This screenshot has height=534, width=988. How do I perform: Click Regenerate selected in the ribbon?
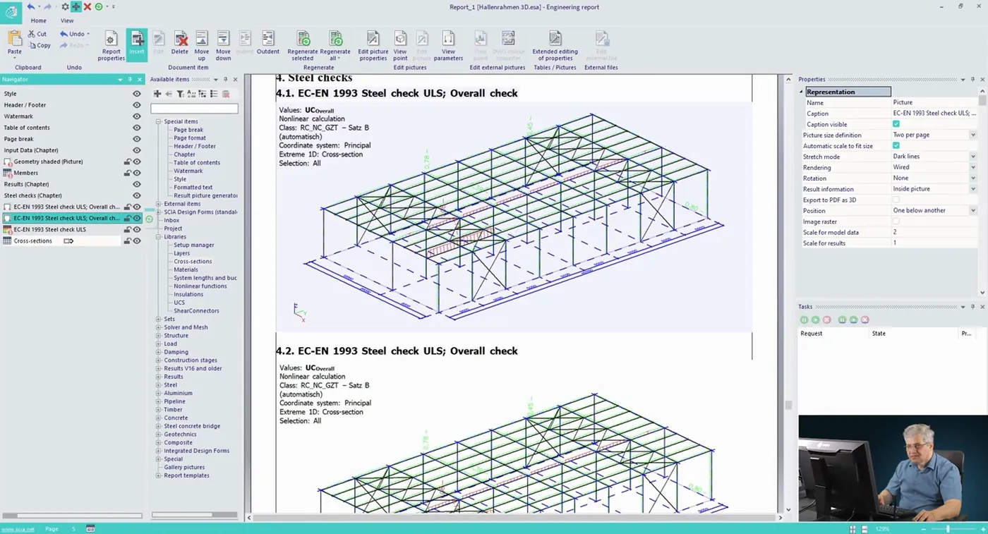click(303, 45)
